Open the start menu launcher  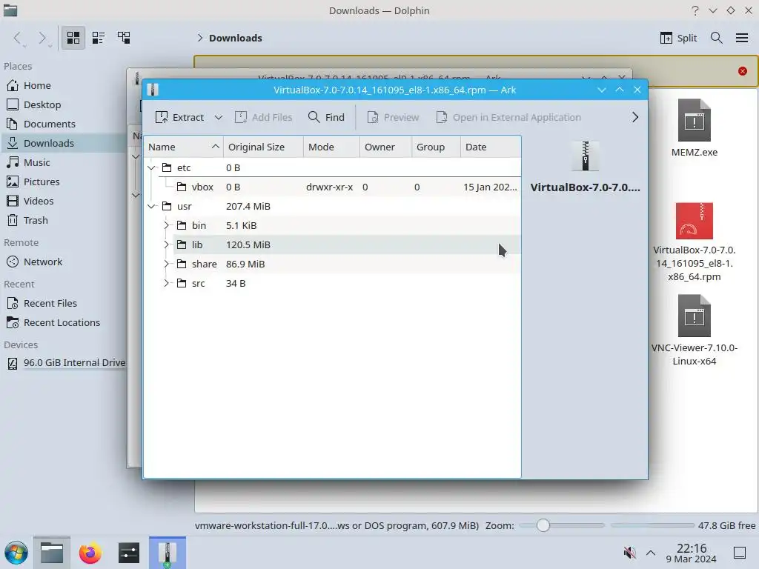tap(16, 553)
